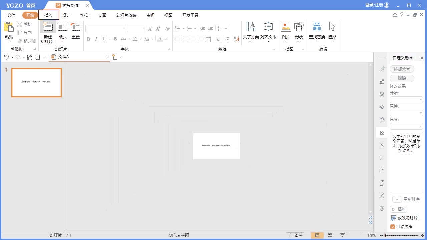Click the Undo arrow icon

pyautogui.click(x=6, y=57)
